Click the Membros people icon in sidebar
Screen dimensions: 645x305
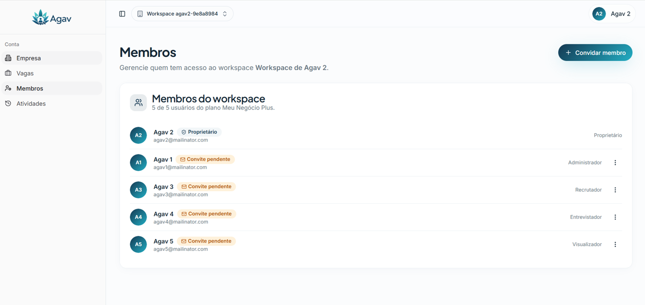point(8,88)
